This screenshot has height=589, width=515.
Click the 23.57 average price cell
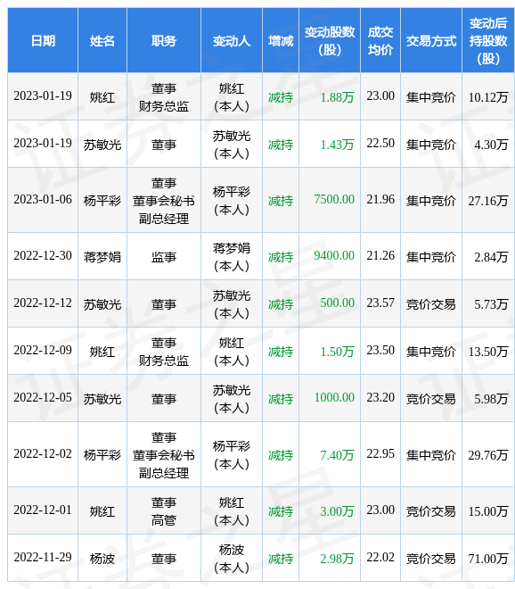click(x=380, y=303)
